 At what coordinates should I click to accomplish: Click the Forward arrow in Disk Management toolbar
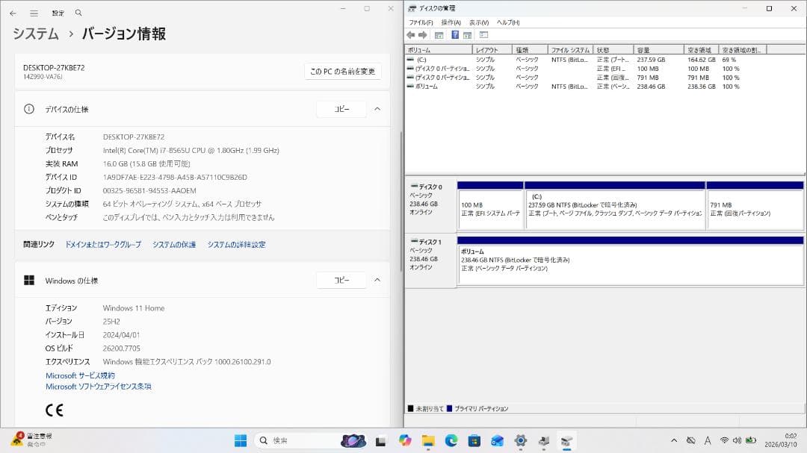click(x=422, y=35)
